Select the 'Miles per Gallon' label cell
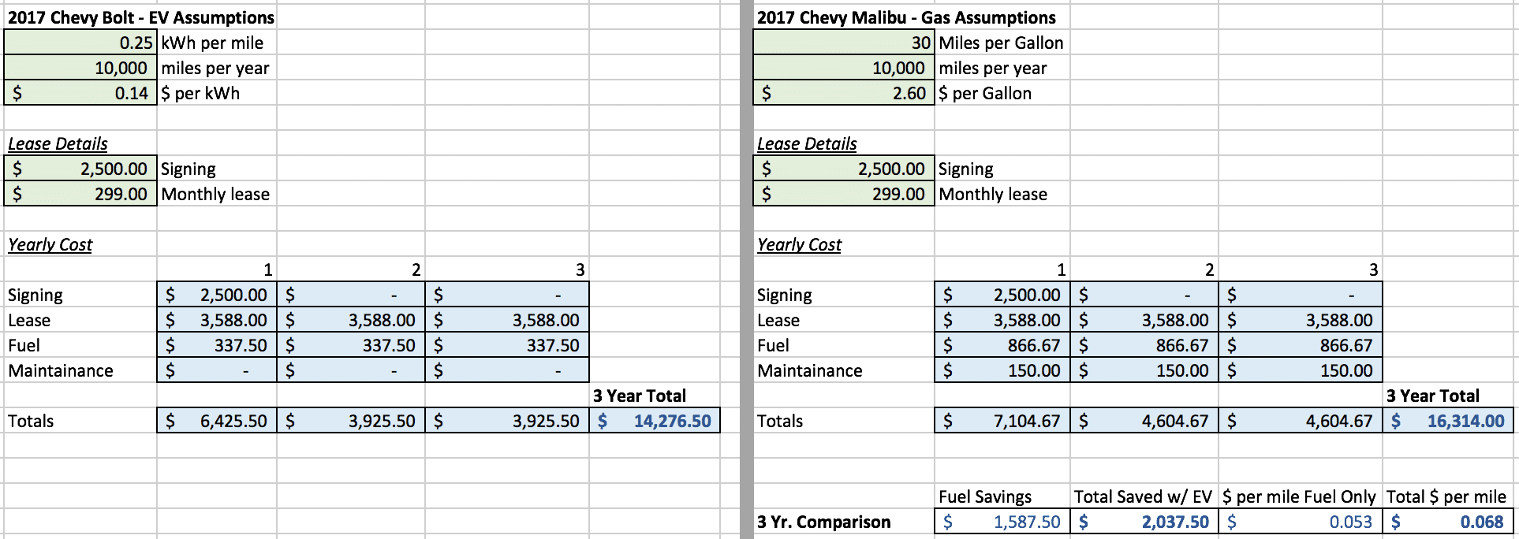Viewport: 1519px width, 539px height. (x=1002, y=43)
